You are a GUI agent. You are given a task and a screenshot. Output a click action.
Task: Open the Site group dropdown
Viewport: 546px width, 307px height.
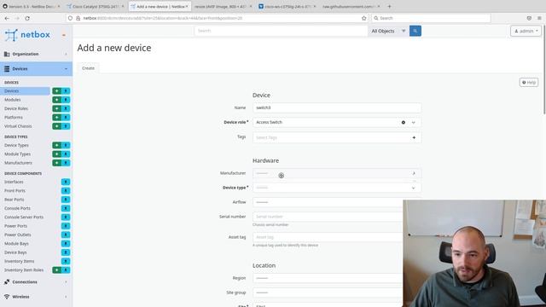point(328,293)
